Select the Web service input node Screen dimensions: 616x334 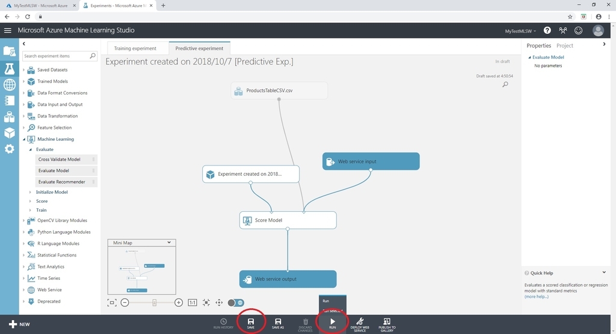click(x=371, y=161)
